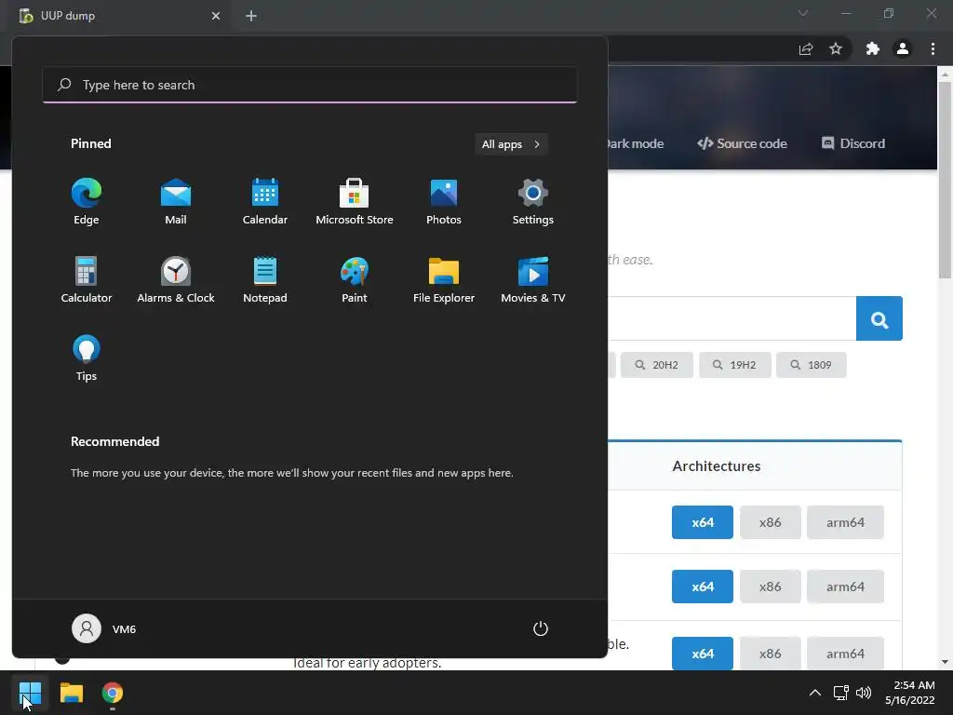Open the Calculator app
Screen dimensions: 953x715
coord(87,279)
